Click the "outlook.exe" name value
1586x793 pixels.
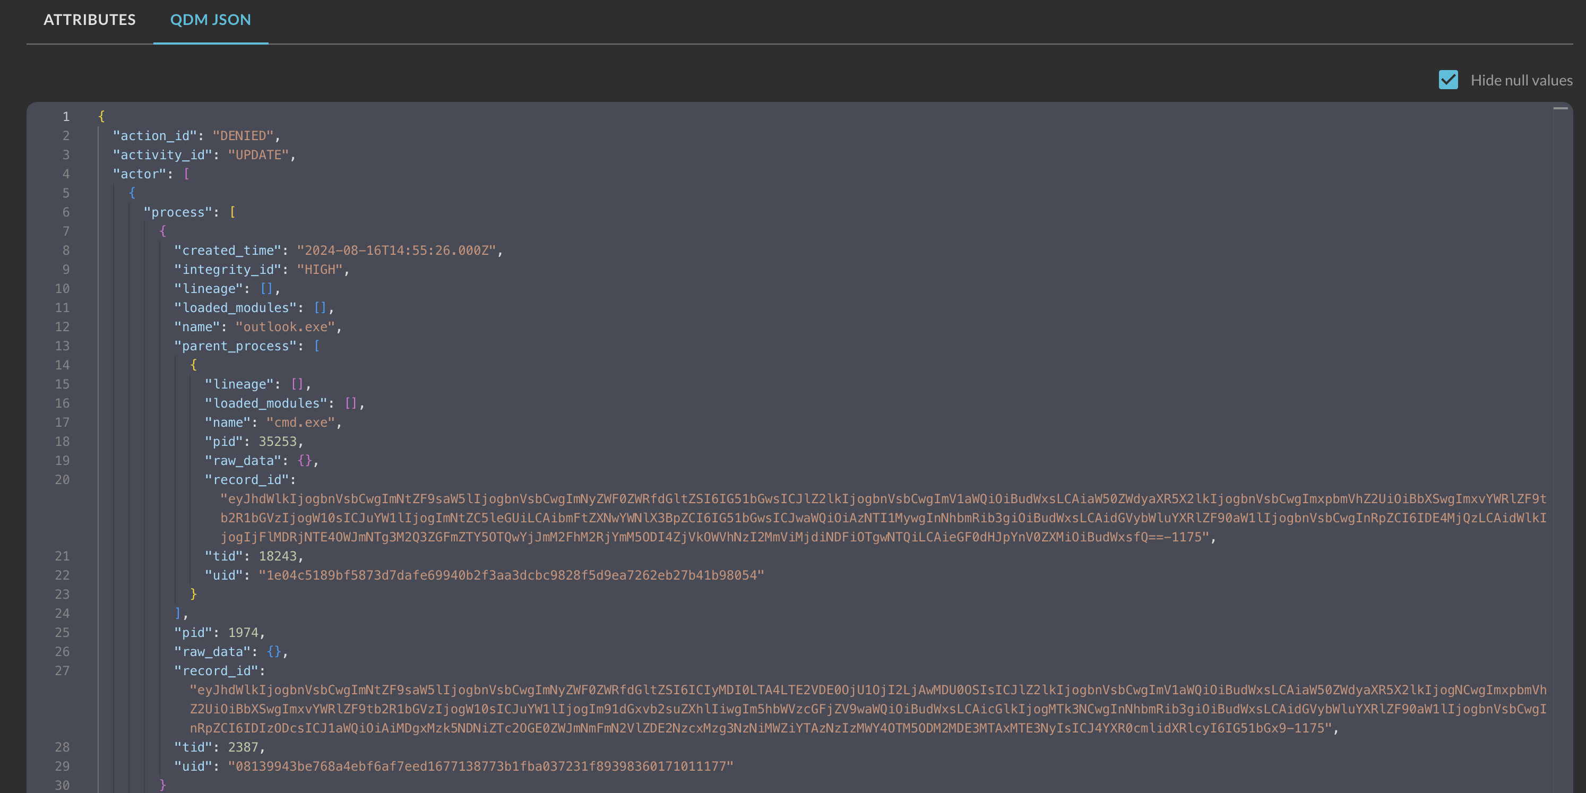tap(285, 326)
